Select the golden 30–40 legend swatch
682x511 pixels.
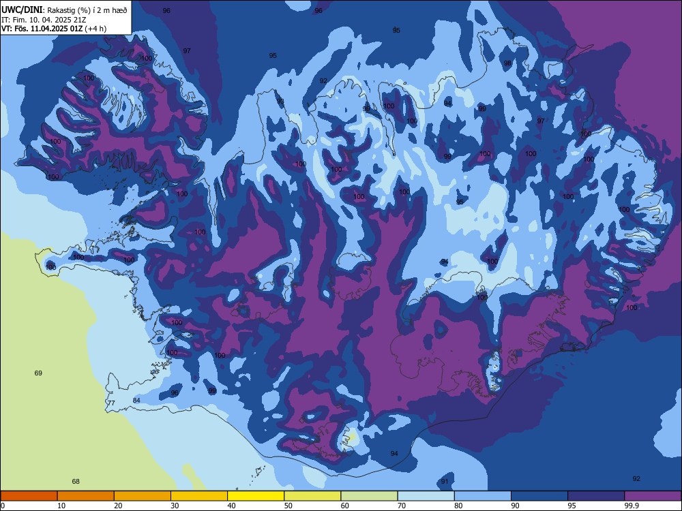pyautogui.click(x=199, y=496)
